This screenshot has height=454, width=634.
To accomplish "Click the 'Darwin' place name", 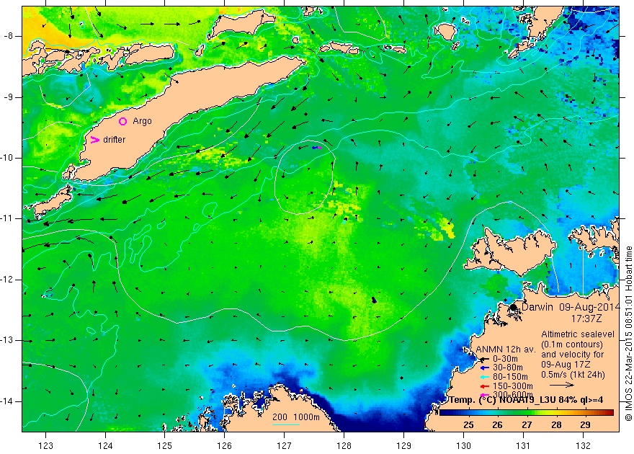I will (x=538, y=307).
